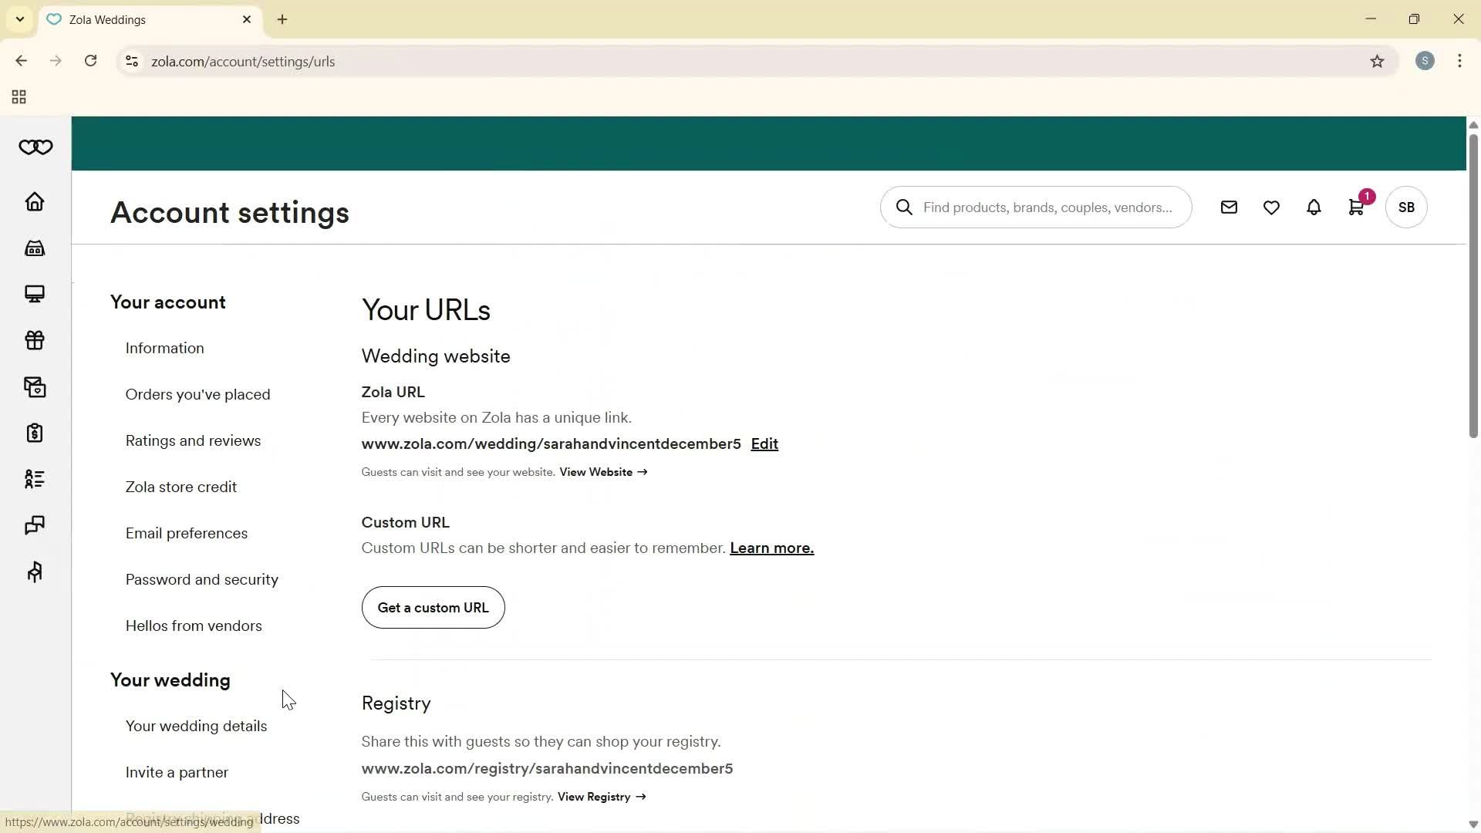Open the tab search chevron
The width and height of the screenshot is (1481, 833).
(19, 19)
